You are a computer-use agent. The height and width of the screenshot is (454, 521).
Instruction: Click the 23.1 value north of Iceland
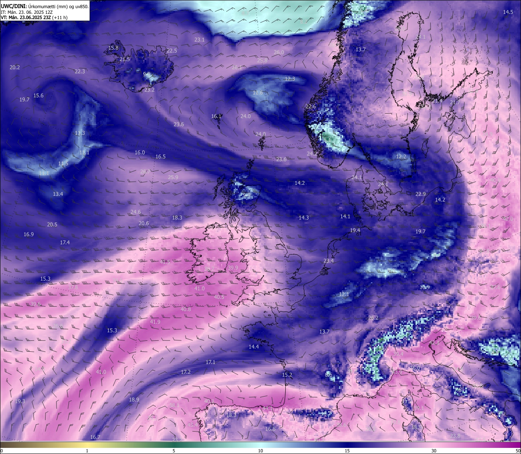tap(199, 40)
